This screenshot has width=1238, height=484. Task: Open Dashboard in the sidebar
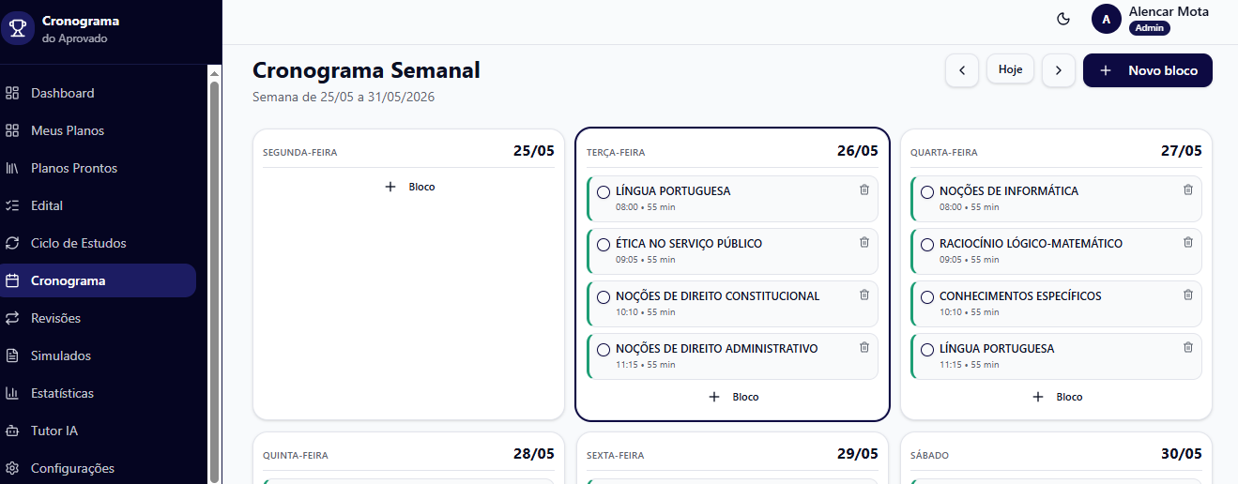click(x=98, y=93)
